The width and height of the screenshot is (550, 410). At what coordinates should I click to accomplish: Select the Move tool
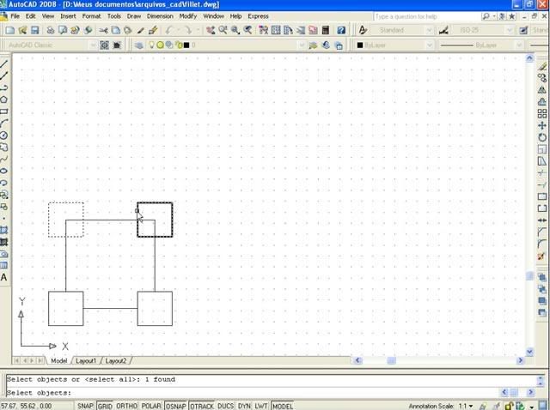tap(542, 125)
